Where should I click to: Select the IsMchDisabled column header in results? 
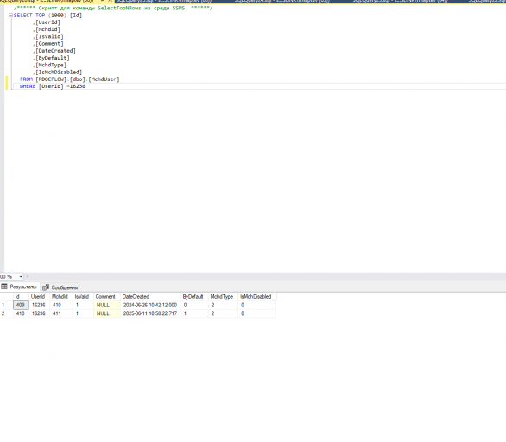coord(256,297)
